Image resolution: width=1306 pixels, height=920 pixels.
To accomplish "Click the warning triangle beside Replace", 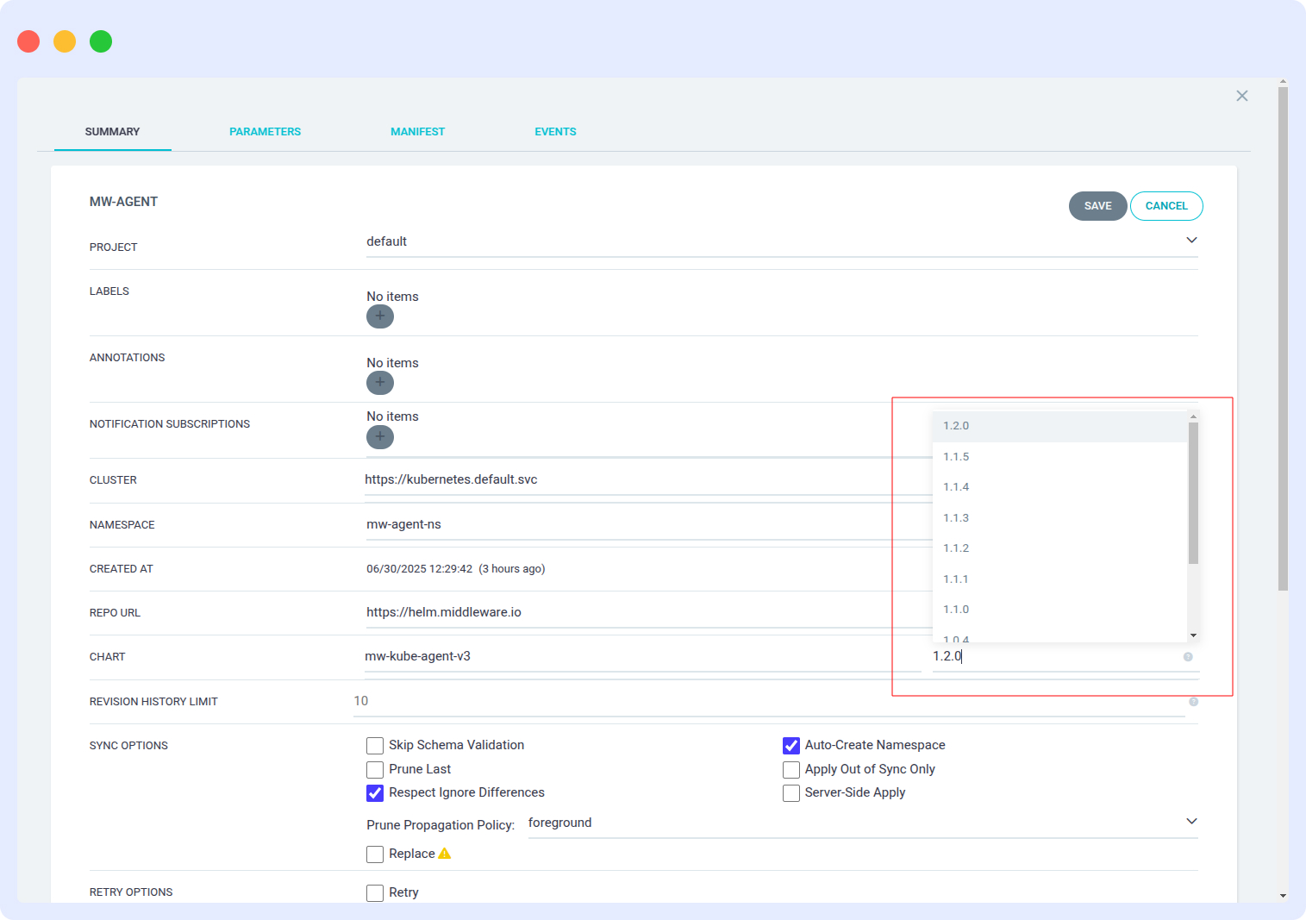I will coord(445,853).
